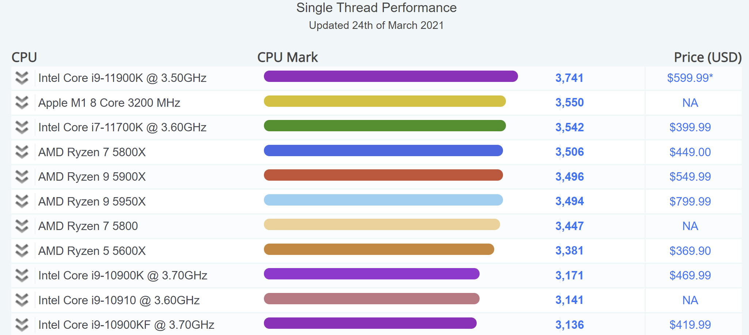Open the $449.00 price for Ryzen 7 5800X
The image size is (749, 335).
pyautogui.click(x=690, y=152)
